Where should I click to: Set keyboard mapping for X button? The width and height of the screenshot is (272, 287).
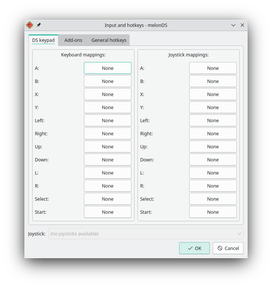pos(108,94)
